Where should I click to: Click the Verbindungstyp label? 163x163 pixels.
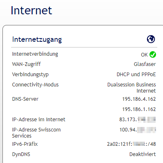tap(30, 75)
